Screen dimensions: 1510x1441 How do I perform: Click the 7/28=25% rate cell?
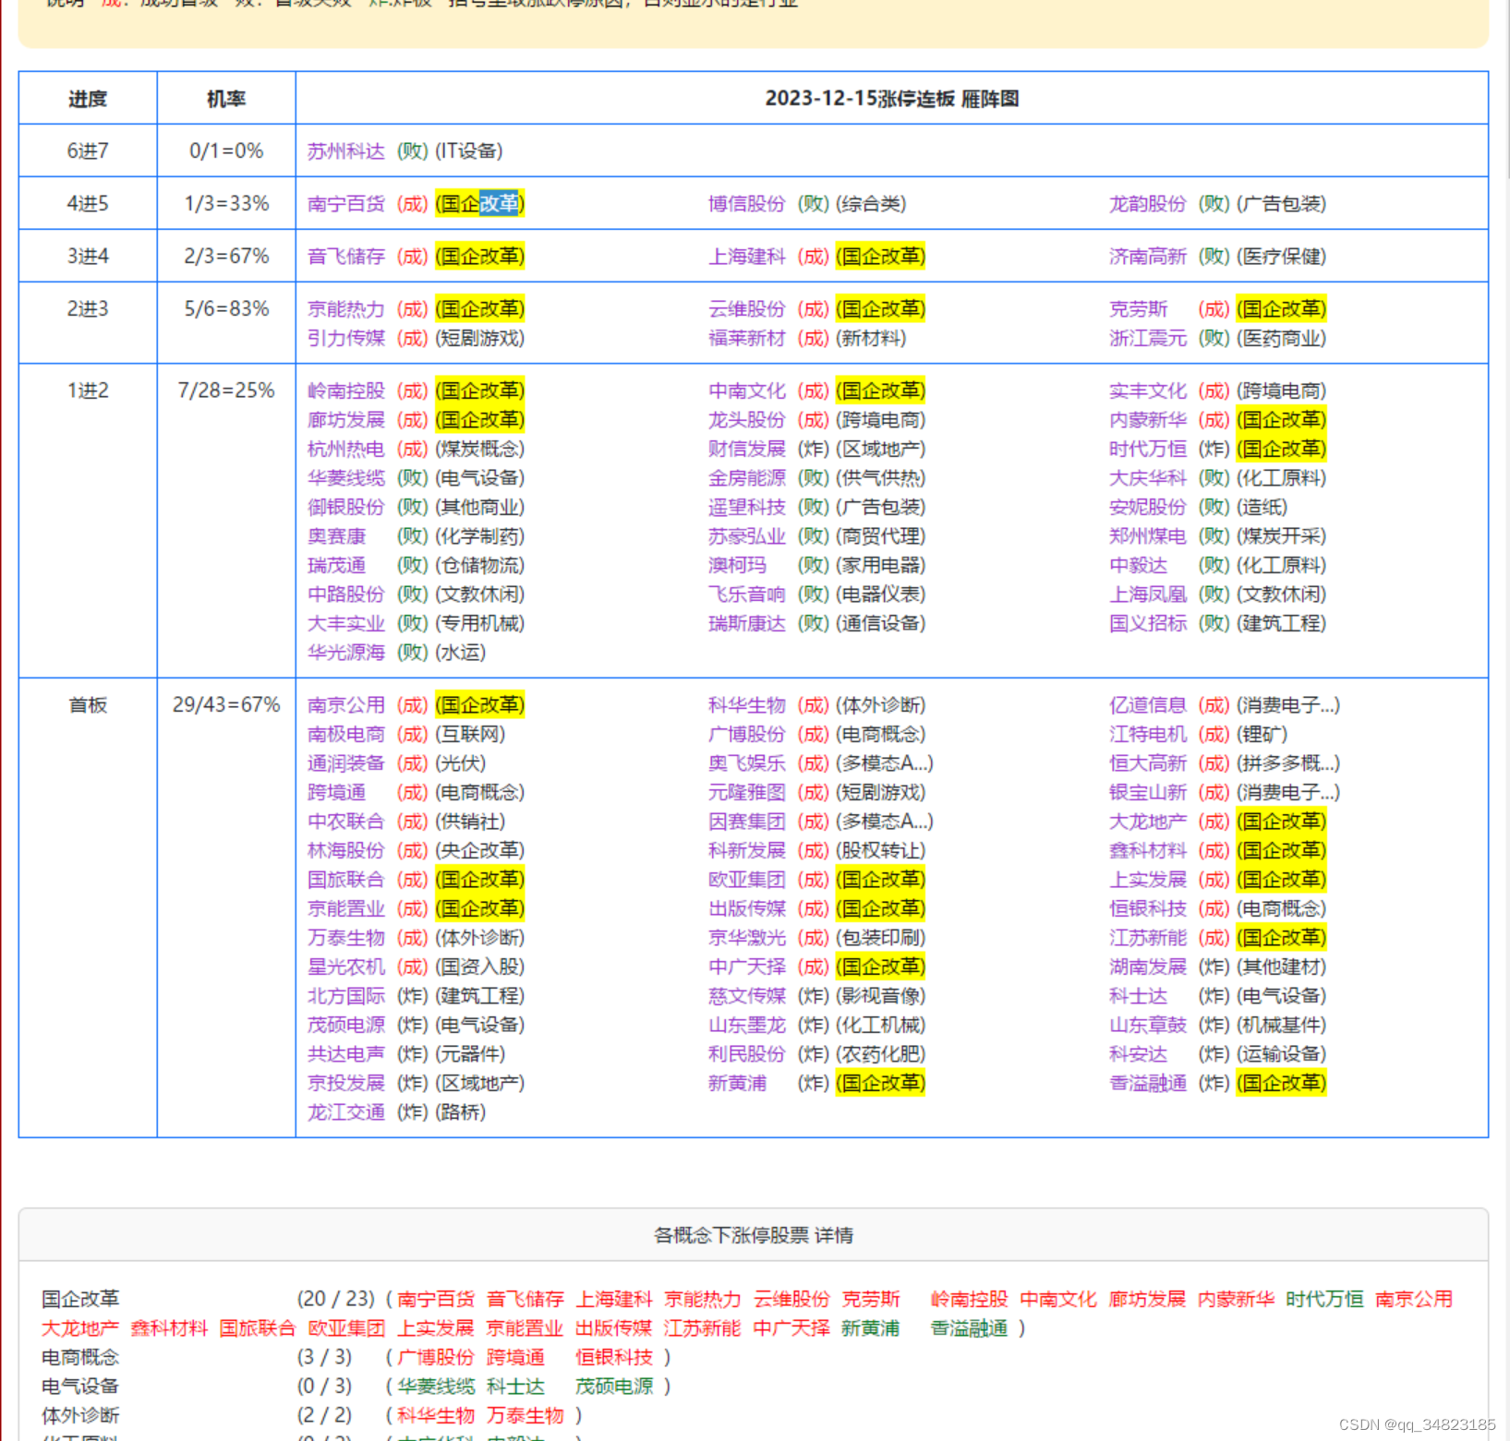226,521
